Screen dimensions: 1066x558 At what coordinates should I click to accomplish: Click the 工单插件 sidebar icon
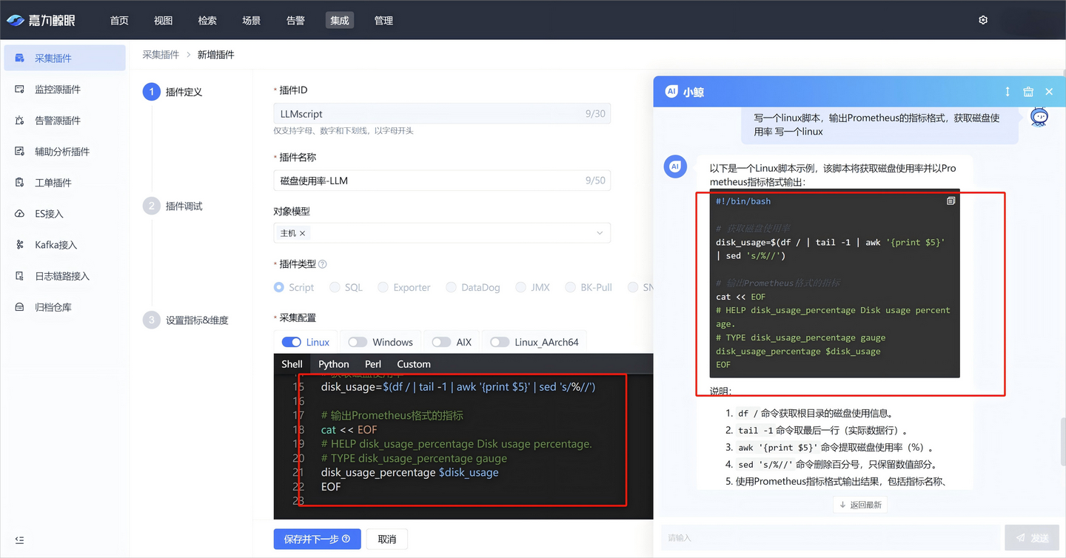pos(20,182)
